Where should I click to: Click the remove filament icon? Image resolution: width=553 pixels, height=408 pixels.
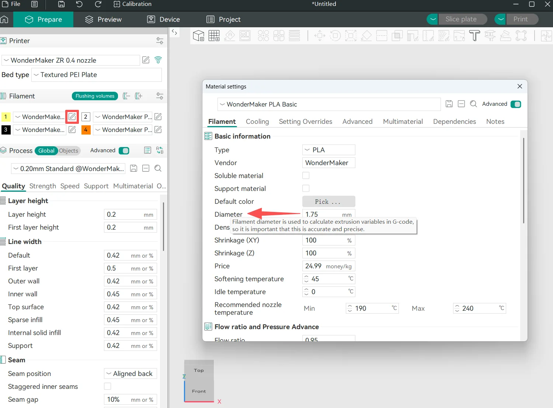(126, 96)
